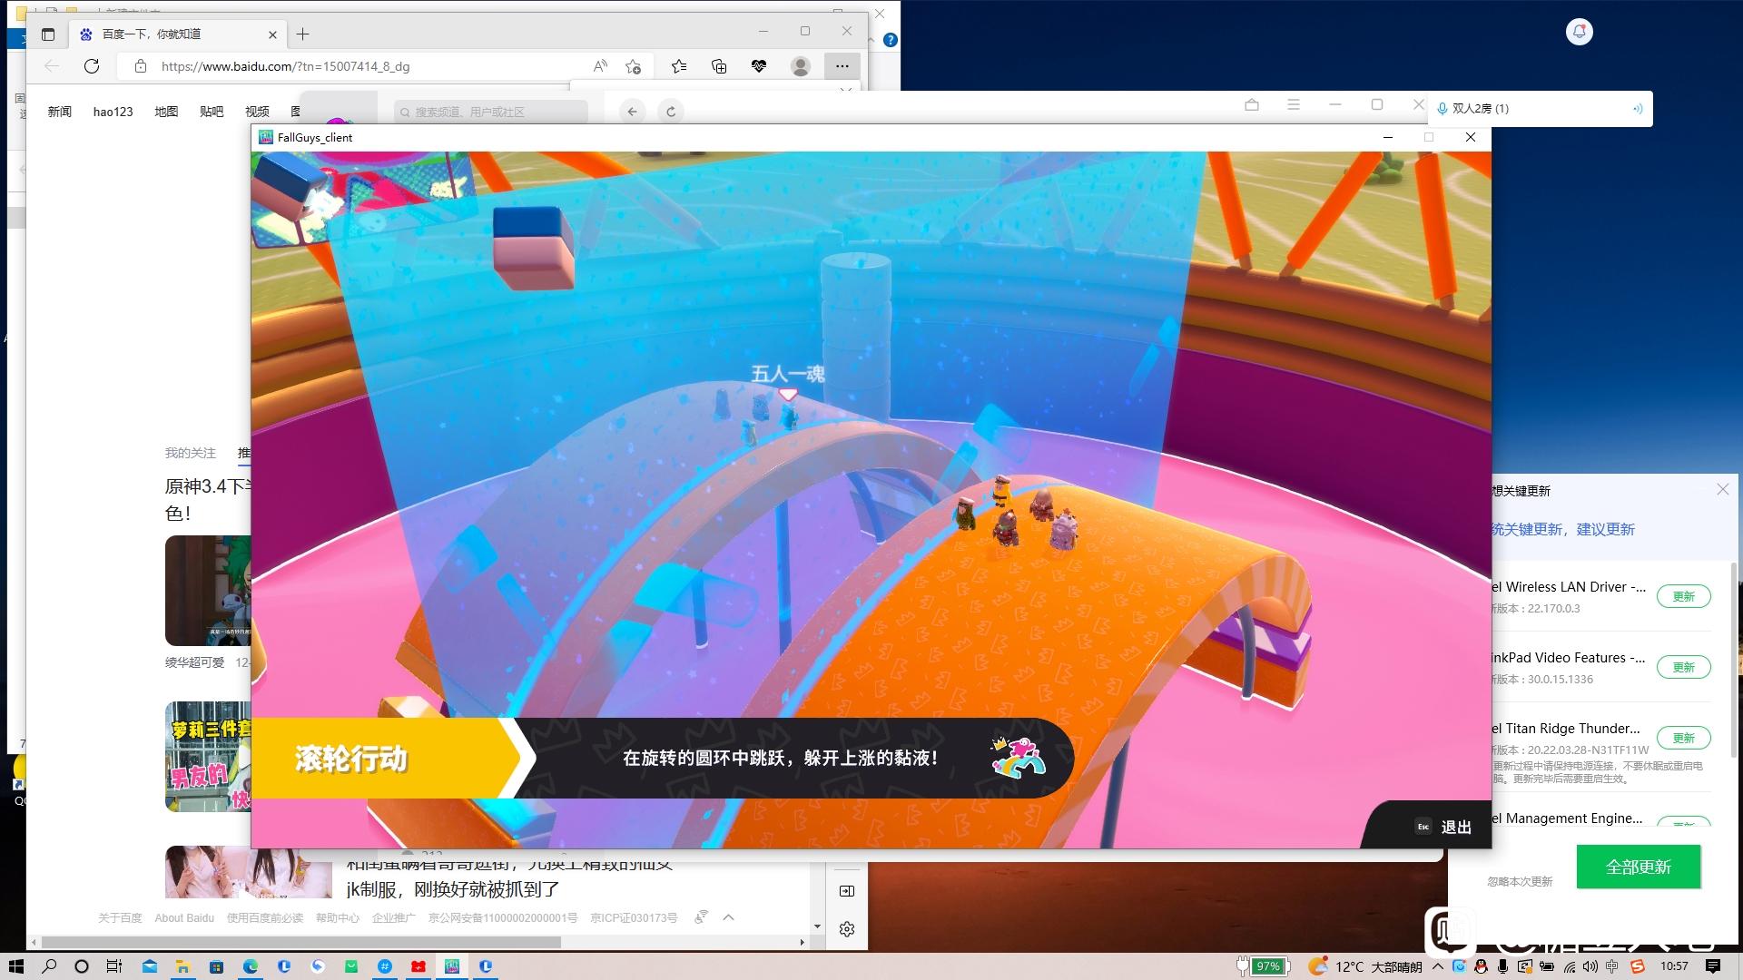Close the driver update popup
The height and width of the screenshot is (980, 1743).
[x=1723, y=489]
